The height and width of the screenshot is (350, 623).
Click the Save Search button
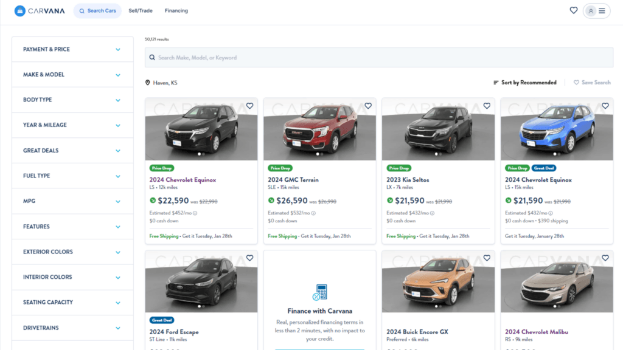pyautogui.click(x=592, y=83)
